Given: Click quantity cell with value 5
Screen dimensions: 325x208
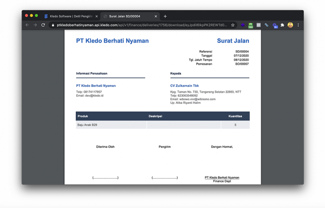Looking at the screenshot, I should point(235,125).
